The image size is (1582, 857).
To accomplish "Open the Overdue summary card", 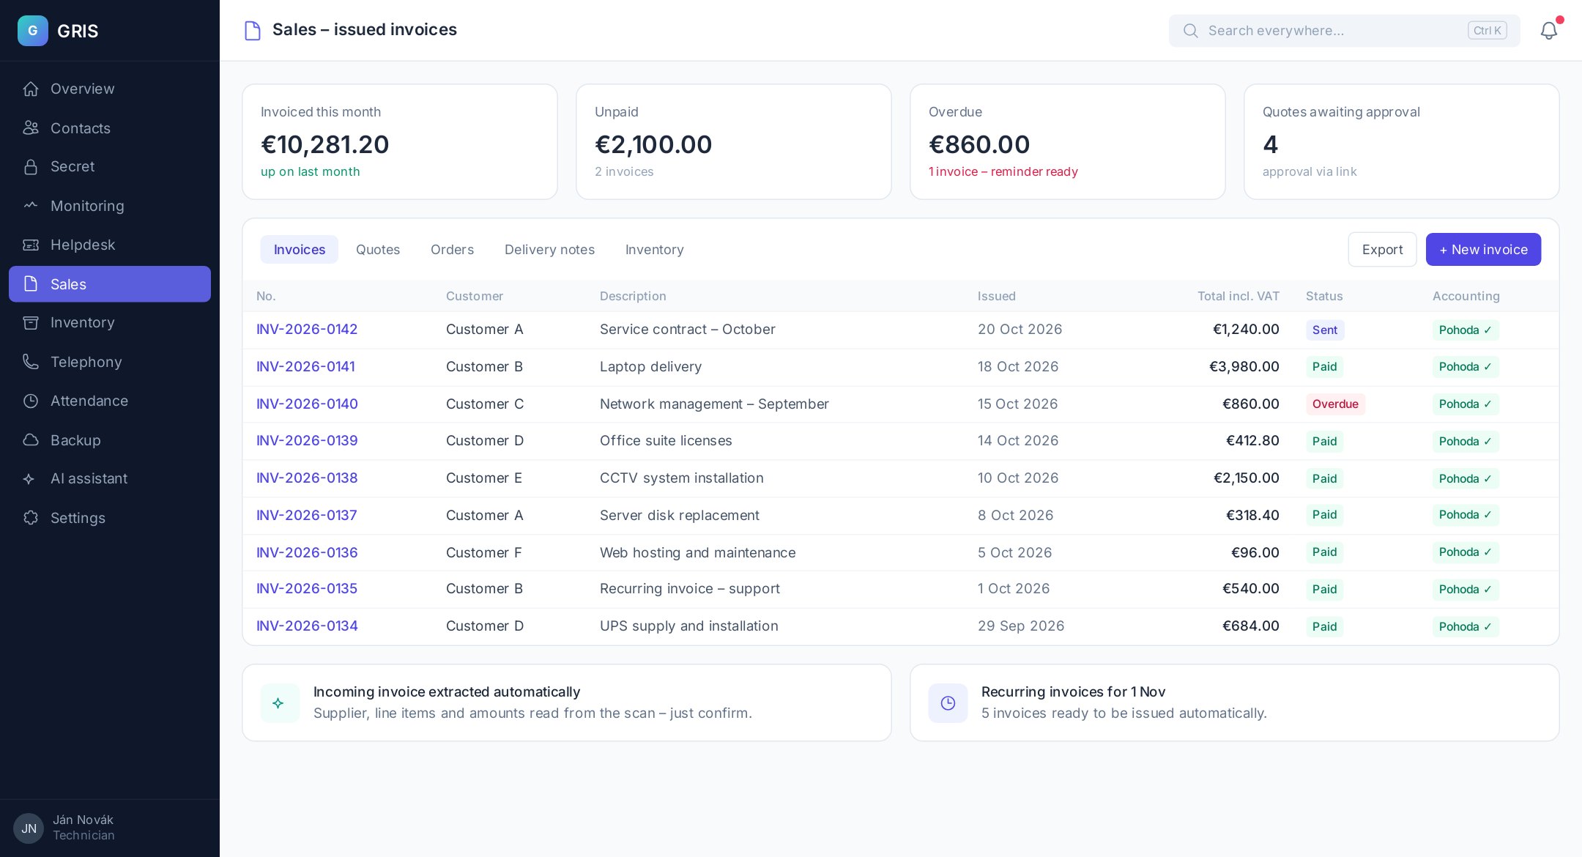I will pos(1067,141).
